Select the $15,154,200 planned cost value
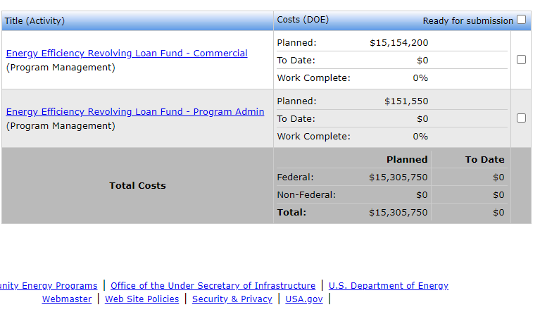Screen dimensions: 540x312 tap(398, 43)
